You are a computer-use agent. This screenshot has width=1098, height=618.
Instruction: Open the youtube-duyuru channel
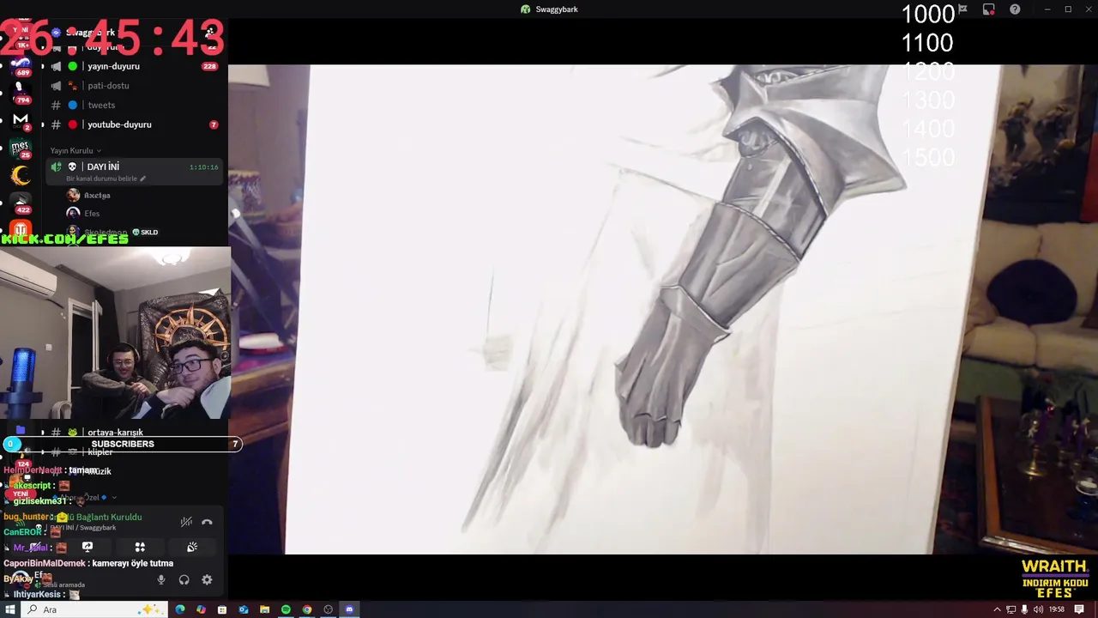(133, 124)
